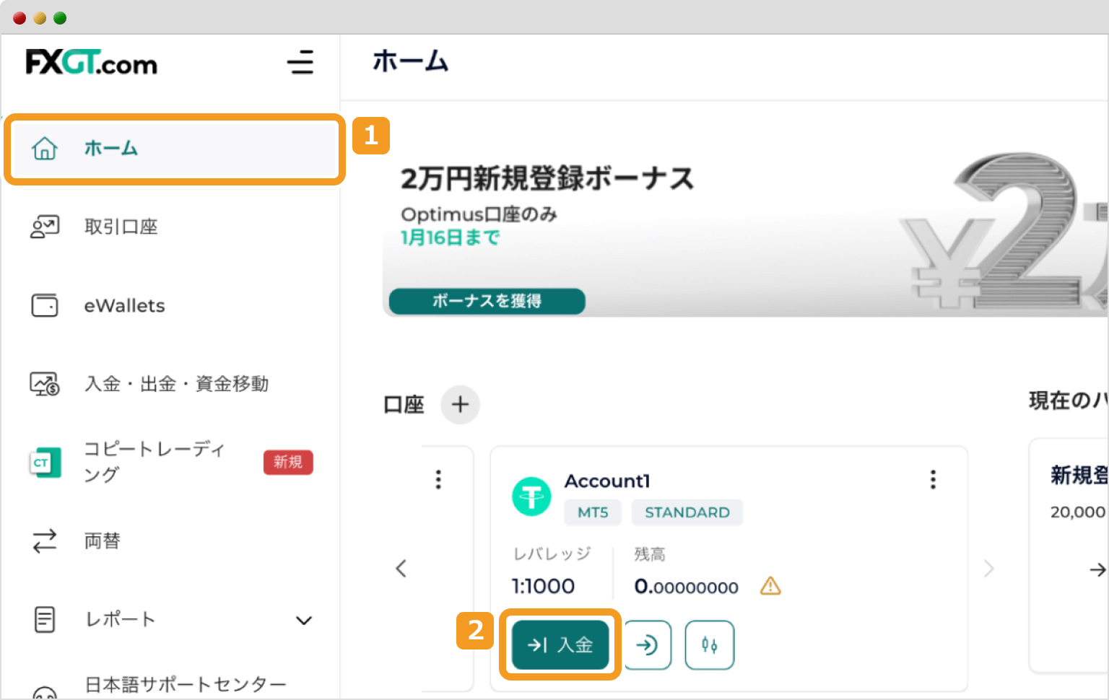
Task: Click the withdrawal arrow icon button on Account1
Action: pyautogui.click(x=648, y=644)
